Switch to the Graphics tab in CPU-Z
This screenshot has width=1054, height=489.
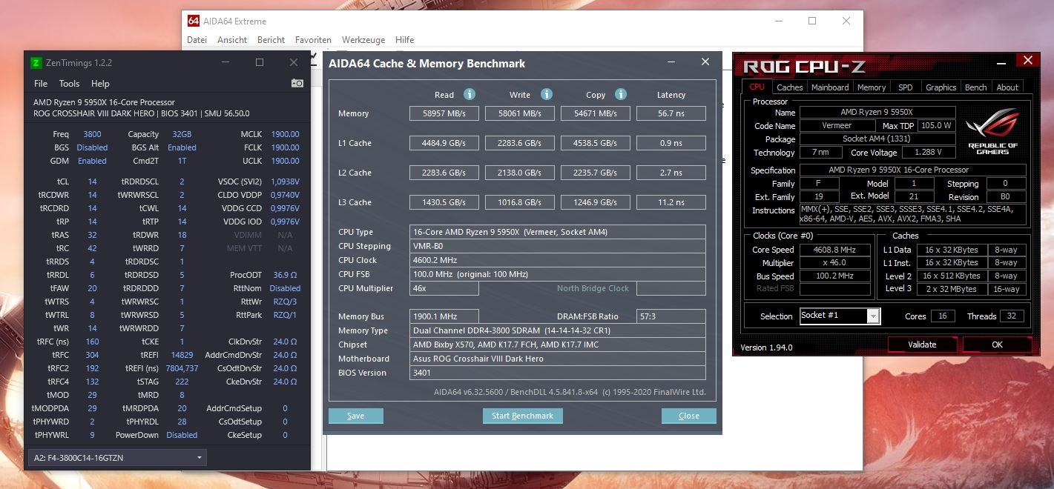coord(941,87)
